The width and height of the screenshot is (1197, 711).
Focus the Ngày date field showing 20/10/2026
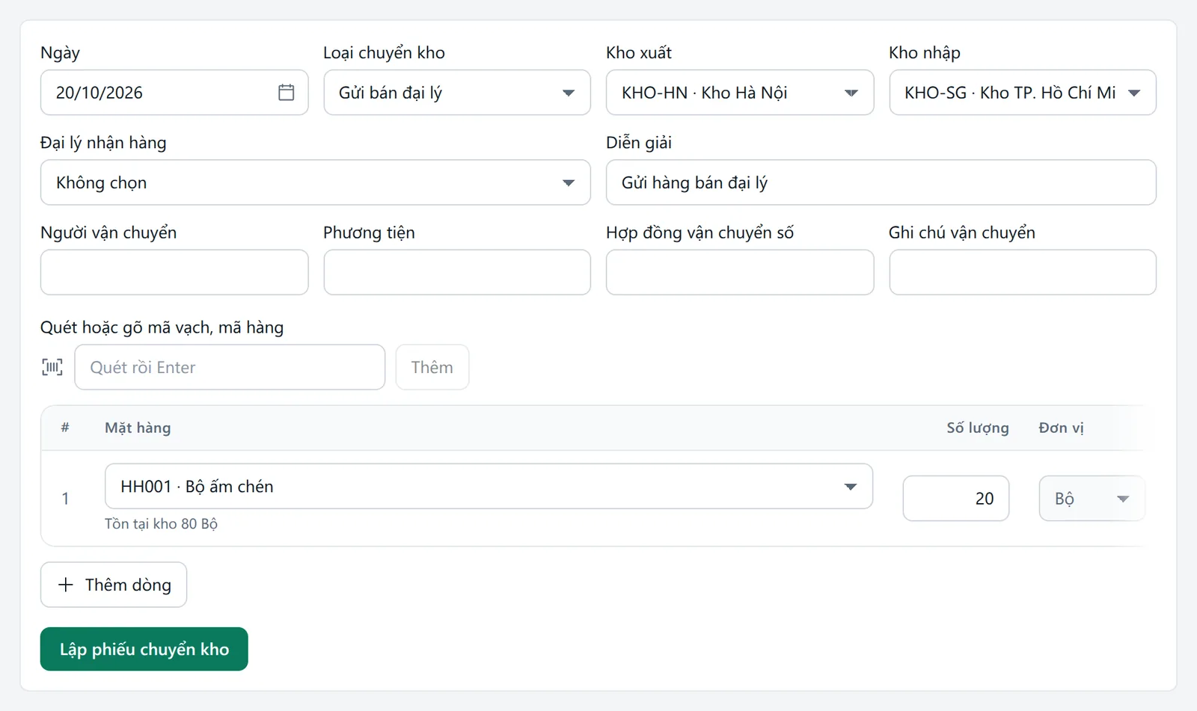pyautogui.click(x=174, y=93)
